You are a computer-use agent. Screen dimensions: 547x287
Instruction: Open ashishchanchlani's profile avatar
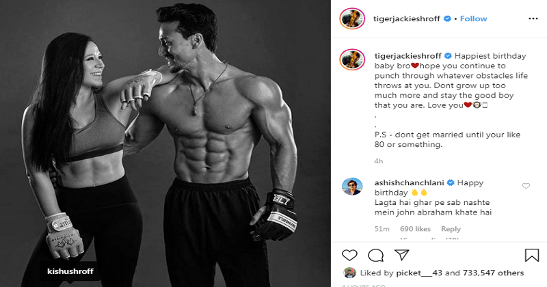352,187
